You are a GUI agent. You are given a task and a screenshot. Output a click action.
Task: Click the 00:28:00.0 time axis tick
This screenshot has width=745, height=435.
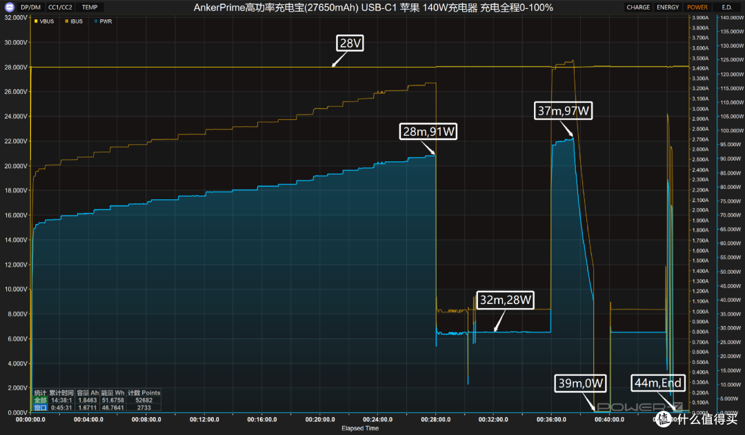pyautogui.click(x=436, y=419)
